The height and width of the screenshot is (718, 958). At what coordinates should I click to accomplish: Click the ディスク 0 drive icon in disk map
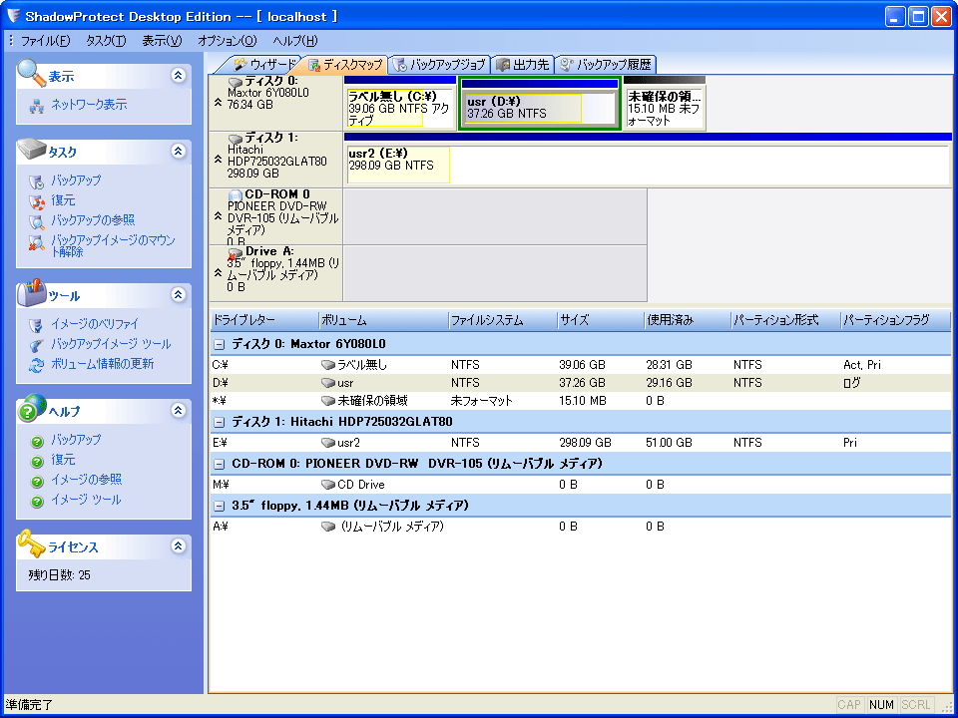pyautogui.click(x=236, y=82)
